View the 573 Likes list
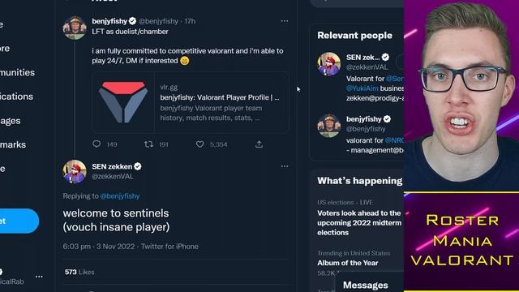Viewport: 519px width, 292px height. [x=79, y=272]
